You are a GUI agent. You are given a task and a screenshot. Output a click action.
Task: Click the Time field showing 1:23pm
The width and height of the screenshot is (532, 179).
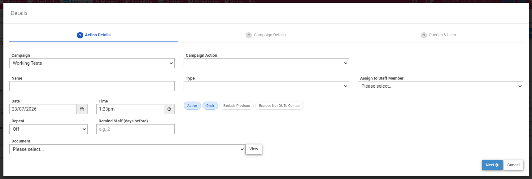pyautogui.click(x=130, y=109)
